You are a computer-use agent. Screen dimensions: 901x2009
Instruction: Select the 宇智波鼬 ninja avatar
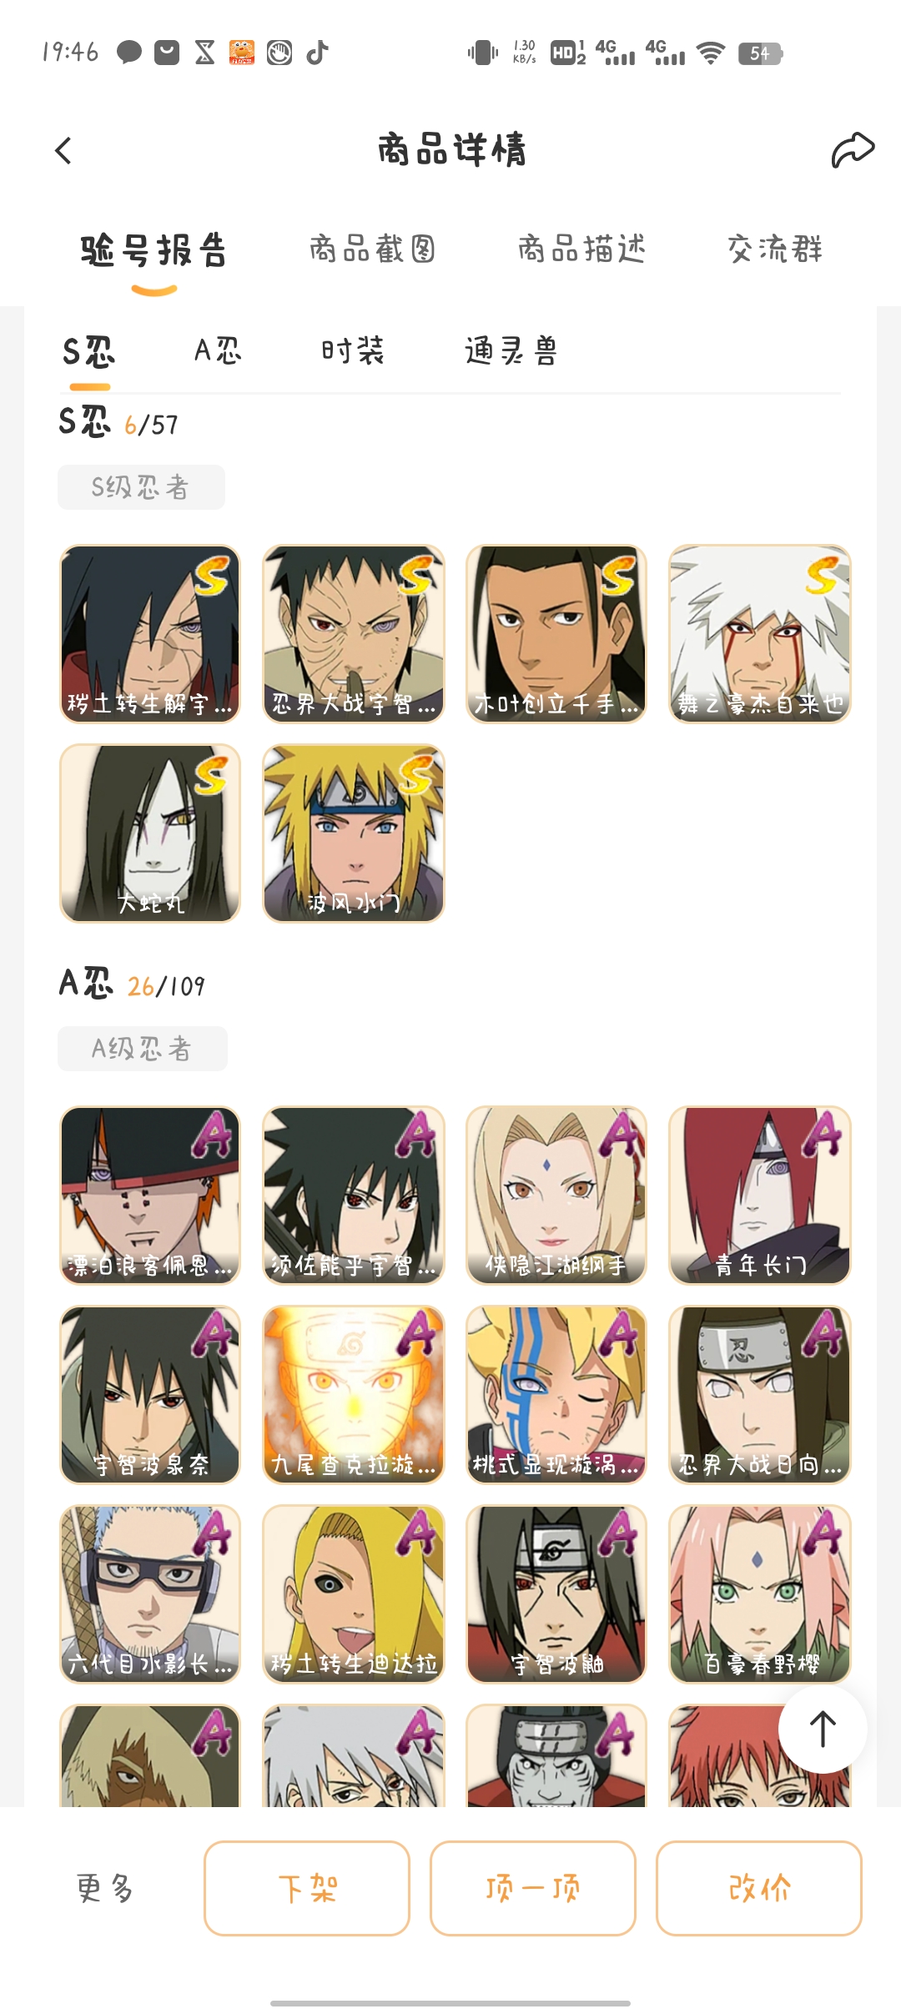coord(556,1594)
